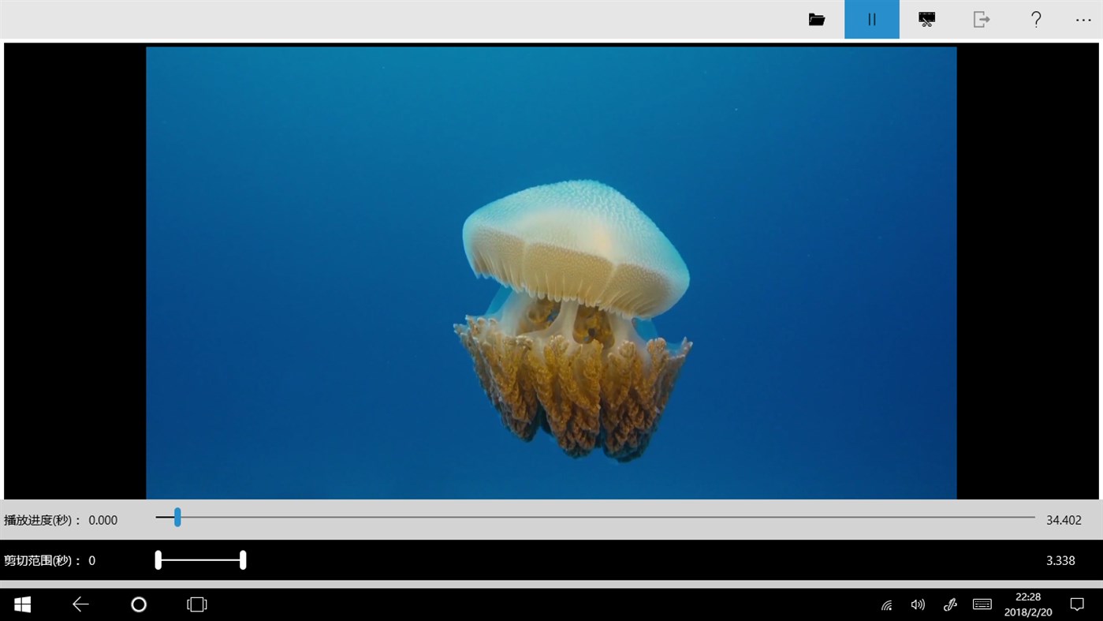
Task: Click the total duration 34.402 value
Action: 1064,520
